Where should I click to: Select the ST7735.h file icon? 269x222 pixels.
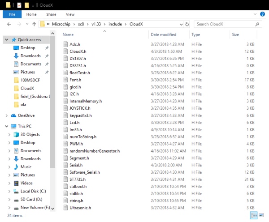[65, 179]
